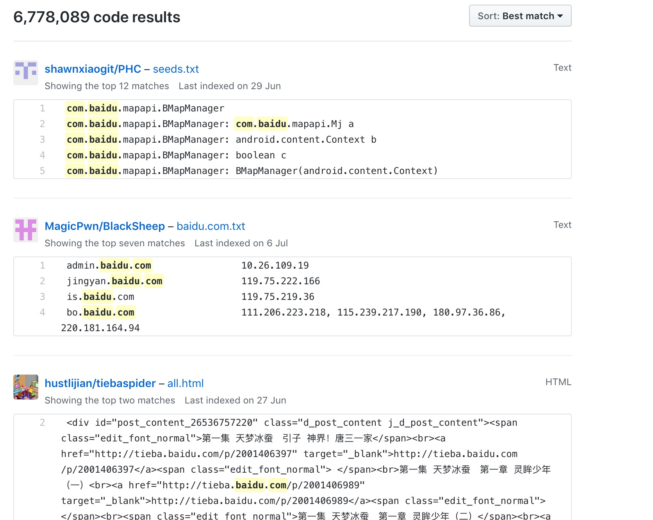Click line number 3 of baidu.com.txt
Image resolution: width=653 pixels, height=520 pixels.
point(42,297)
